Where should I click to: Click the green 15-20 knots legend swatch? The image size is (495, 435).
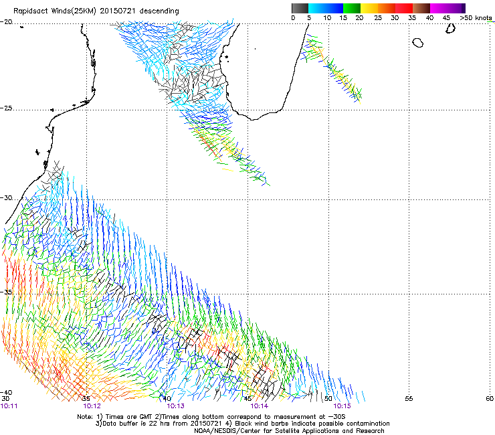(352, 8)
